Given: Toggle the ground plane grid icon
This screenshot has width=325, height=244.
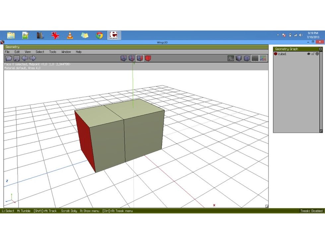Looking at the screenshot, I should tap(254, 58).
